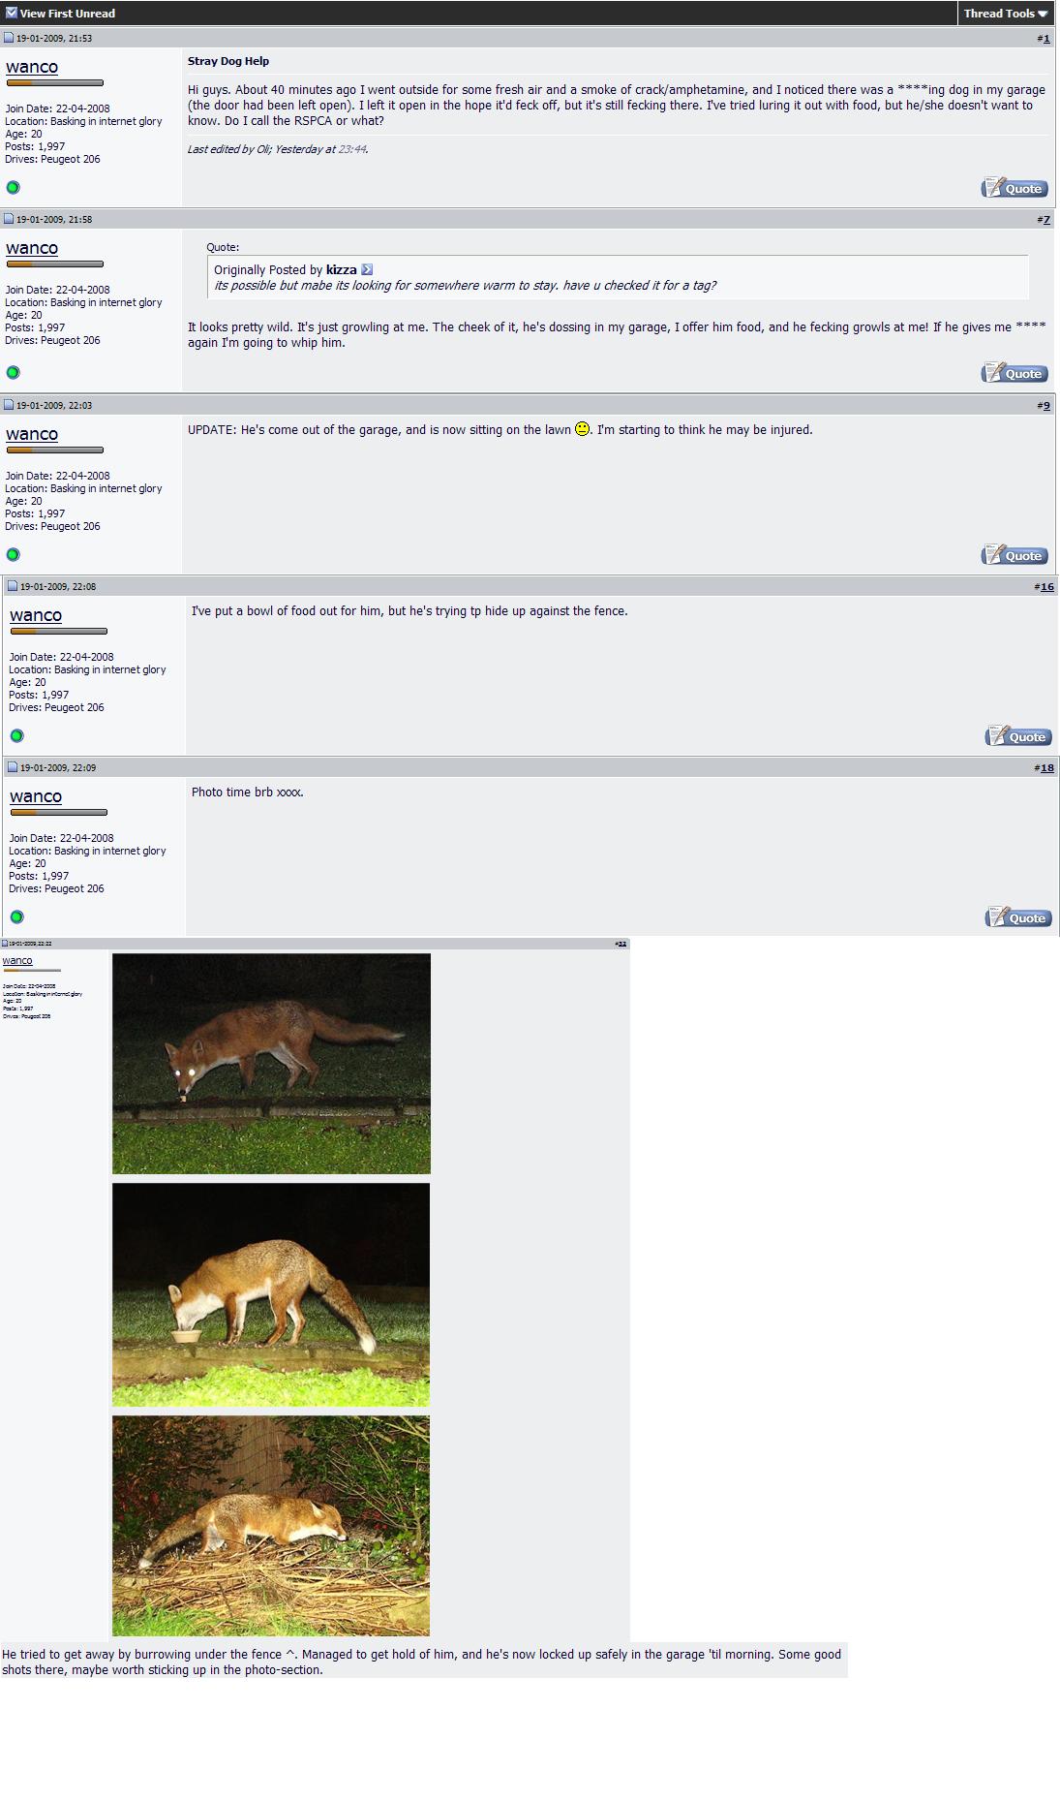Click Quote button on post #7
The width and height of the screenshot is (1060, 1802).
1015,373
